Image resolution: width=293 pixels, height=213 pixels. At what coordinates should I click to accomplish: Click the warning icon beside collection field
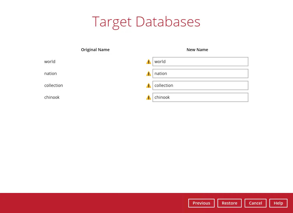(149, 85)
